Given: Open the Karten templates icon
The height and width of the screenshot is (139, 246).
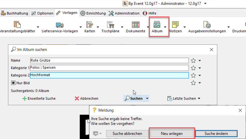Looking at the screenshot, I should [90, 25].
